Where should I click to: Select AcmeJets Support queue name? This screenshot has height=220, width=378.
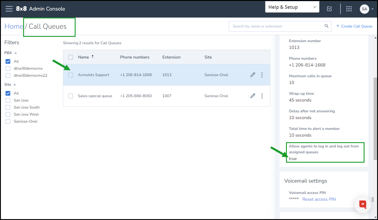93,75
